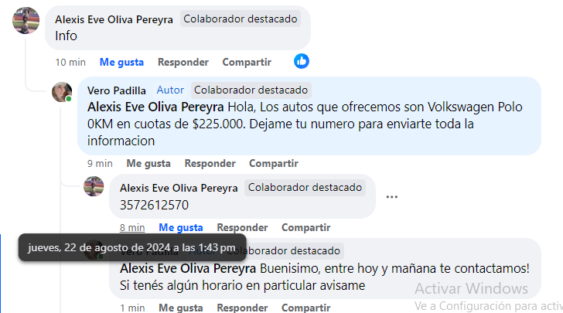Click Responder under Vero Padilla's Volkswagen comment
This screenshot has width=563, height=313.
pos(210,163)
